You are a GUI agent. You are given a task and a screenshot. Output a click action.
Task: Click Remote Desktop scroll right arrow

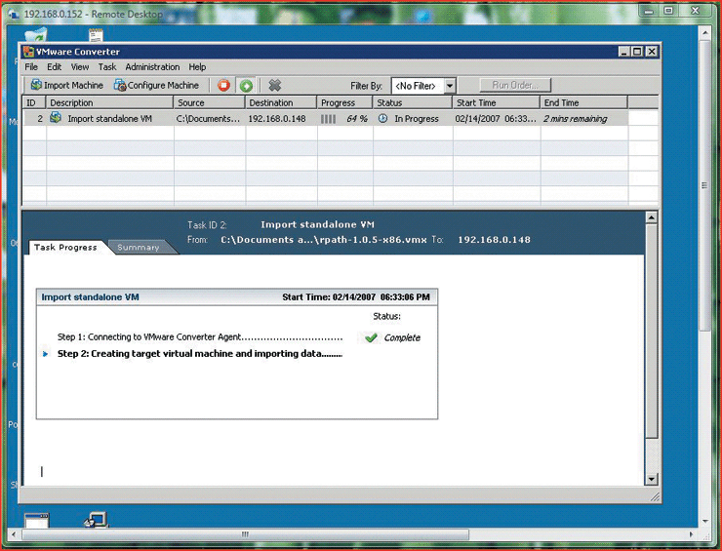[691, 534]
